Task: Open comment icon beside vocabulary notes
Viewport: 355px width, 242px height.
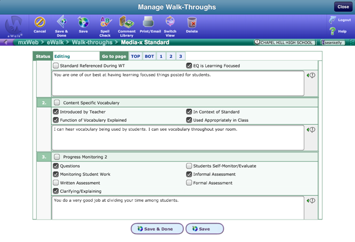Action: (310, 130)
